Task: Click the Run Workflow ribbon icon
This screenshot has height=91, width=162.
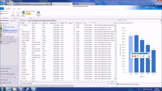Action: point(13,13)
